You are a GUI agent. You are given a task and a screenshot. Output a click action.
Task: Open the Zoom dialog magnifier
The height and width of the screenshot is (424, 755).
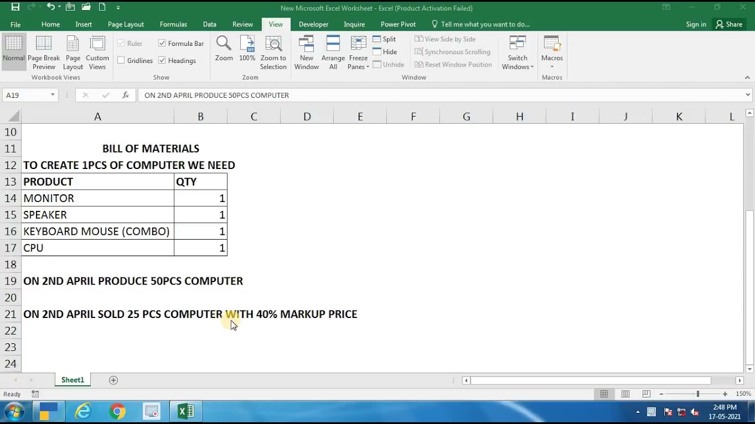(224, 49)
